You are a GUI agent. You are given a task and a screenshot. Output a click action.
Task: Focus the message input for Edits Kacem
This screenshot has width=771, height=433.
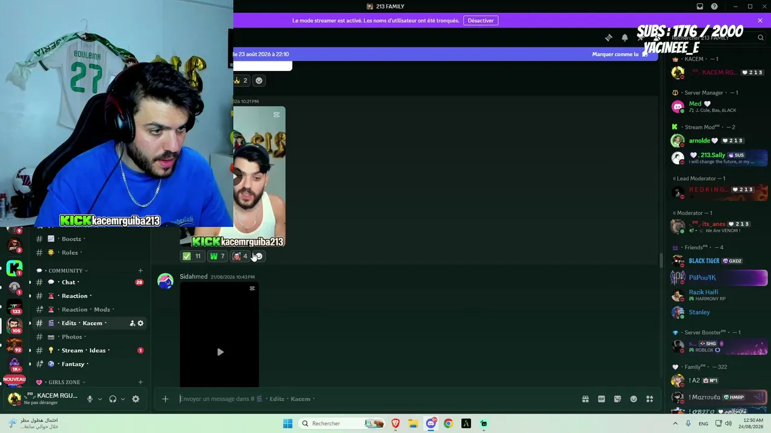[376, 399]
